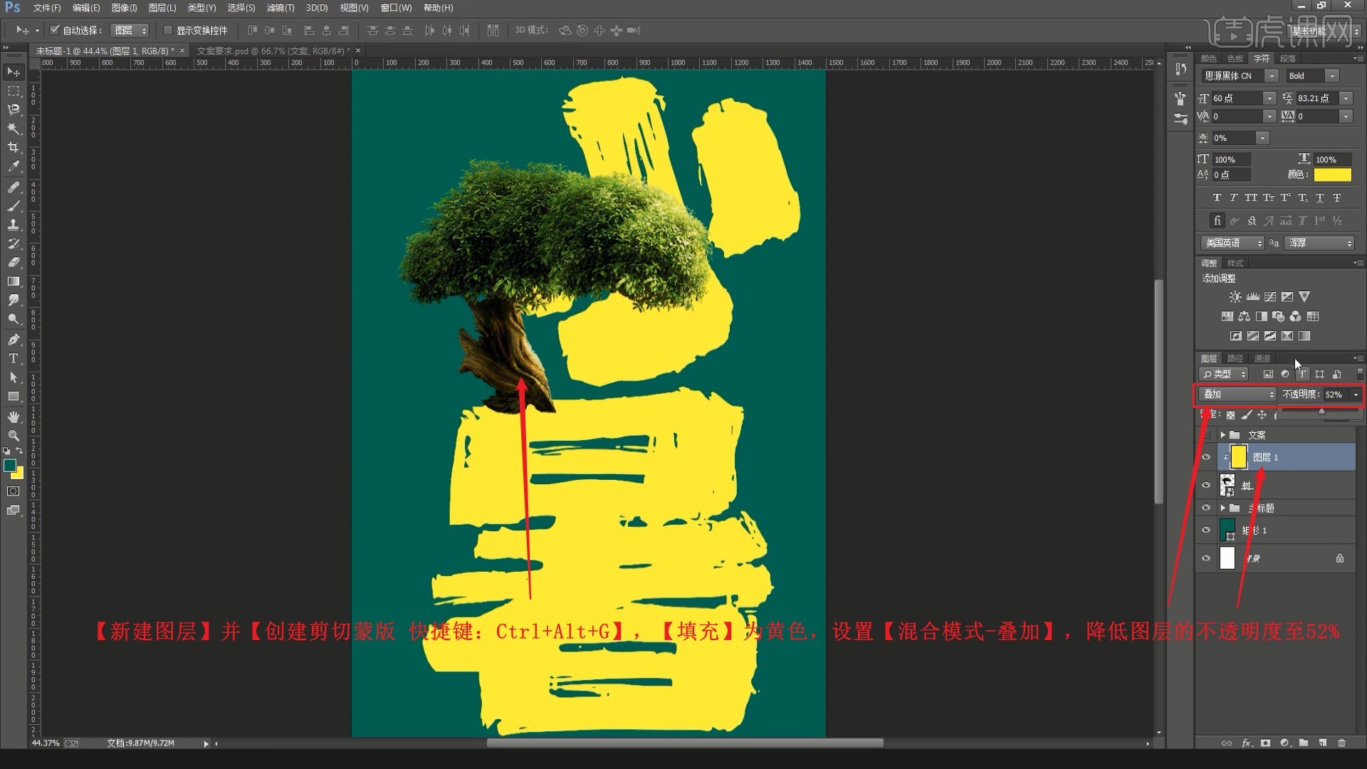Open the 滤镜(T) menu
The image size is (1367, 769).
(280, 8)
